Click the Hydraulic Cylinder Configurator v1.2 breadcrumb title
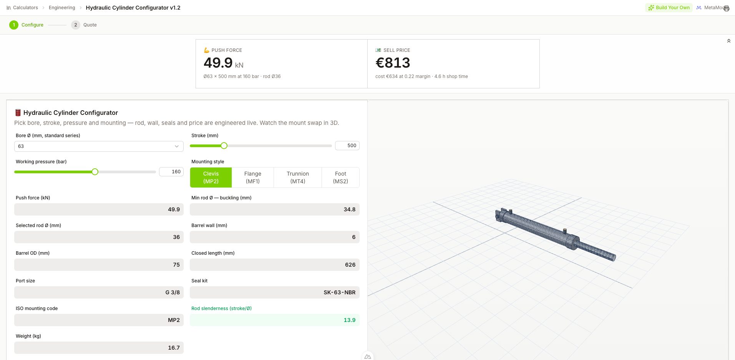The width and height of the screenshot is (735, 360). click(133, 8)
